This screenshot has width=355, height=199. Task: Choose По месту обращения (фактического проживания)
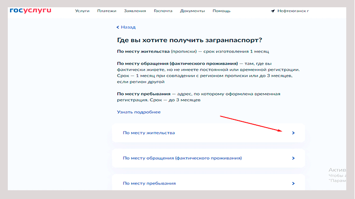(x=208, y=158)
